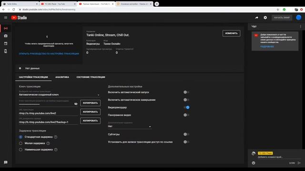Image resolution: width=305 pixels, height=171 pixels.
Task: Copy the backup server URL
Action: (90, 121)
